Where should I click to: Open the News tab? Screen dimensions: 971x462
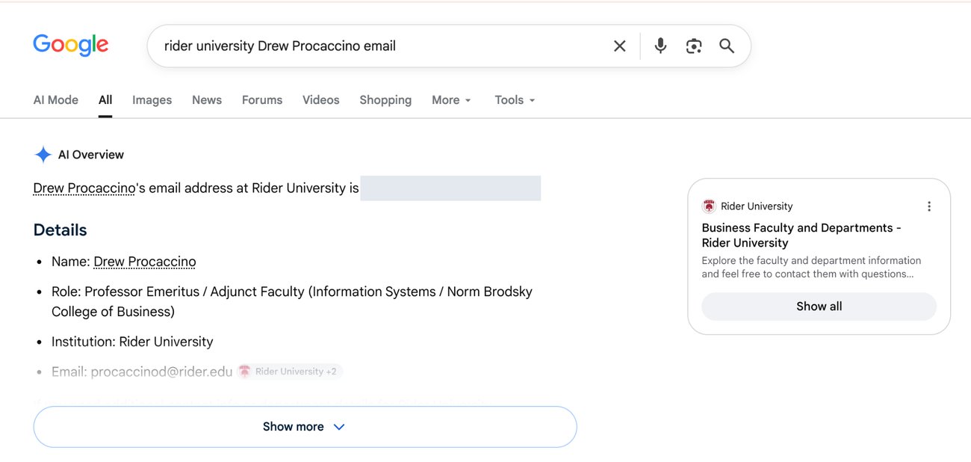(x=207, y=100)
